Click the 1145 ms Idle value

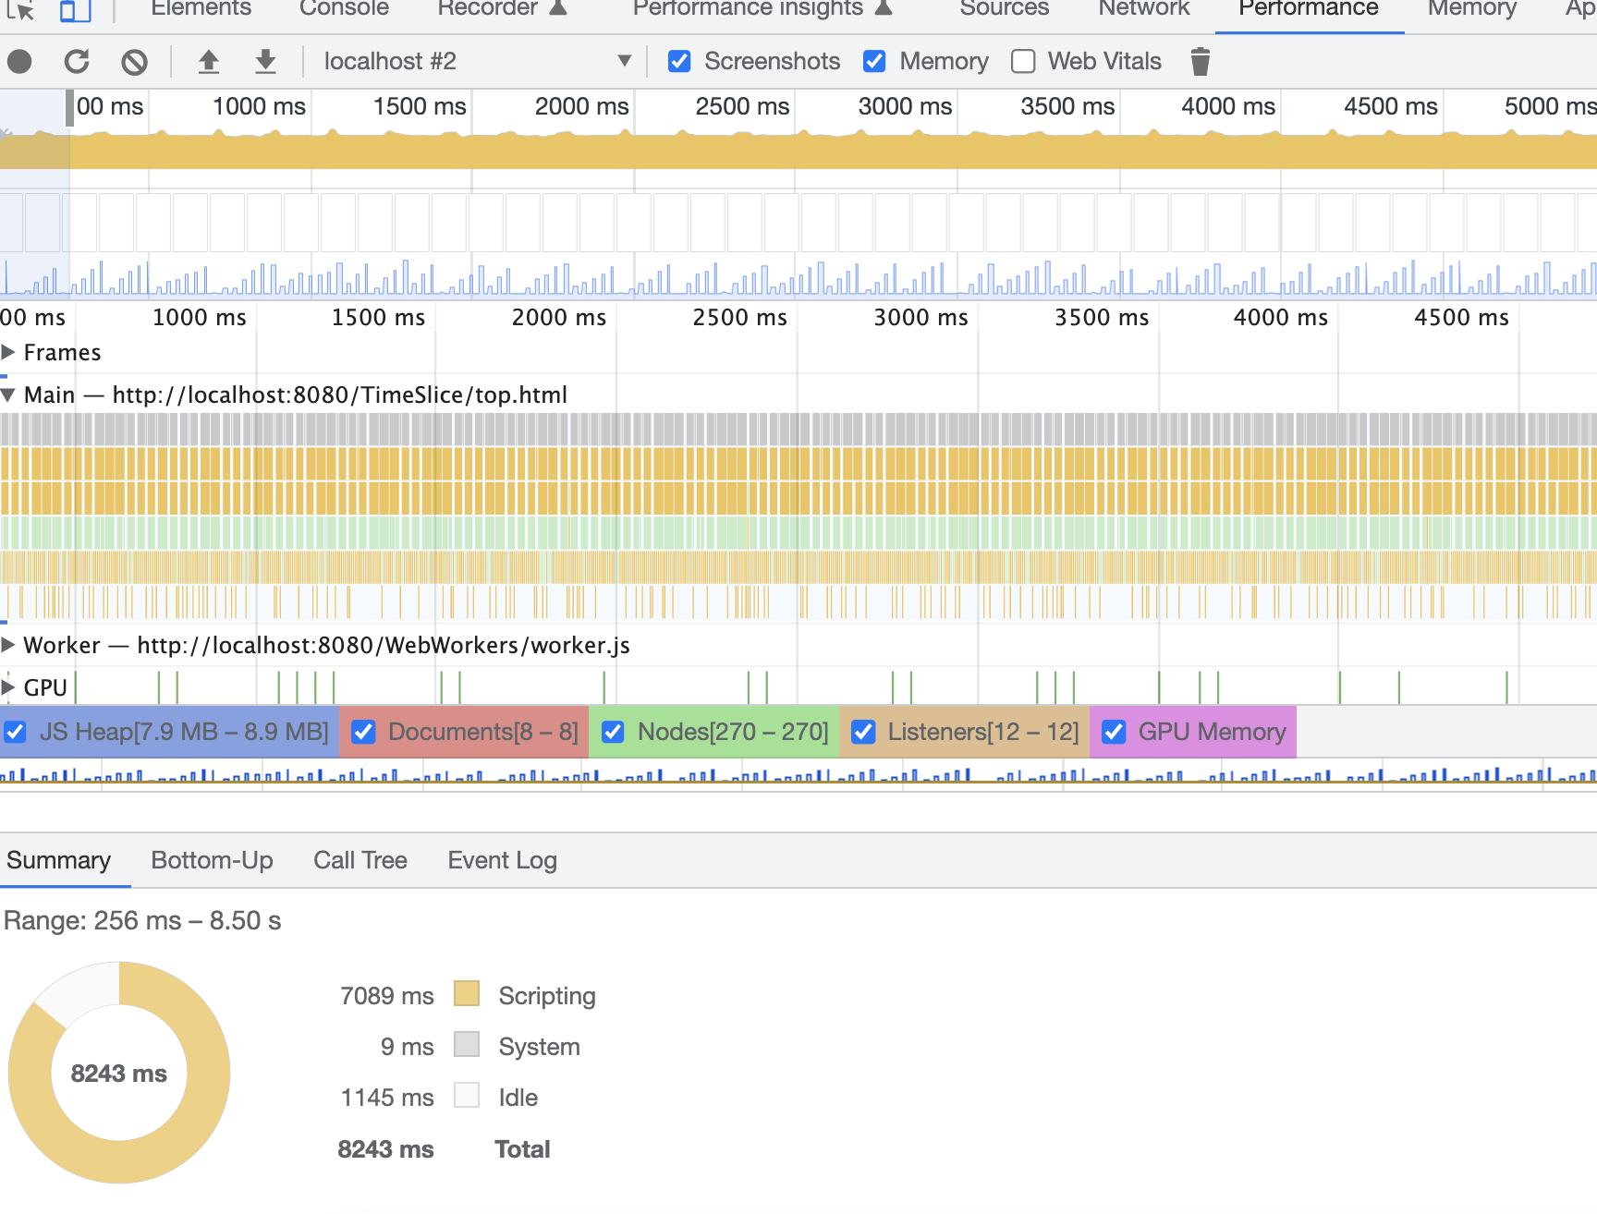click(386, 1098)
